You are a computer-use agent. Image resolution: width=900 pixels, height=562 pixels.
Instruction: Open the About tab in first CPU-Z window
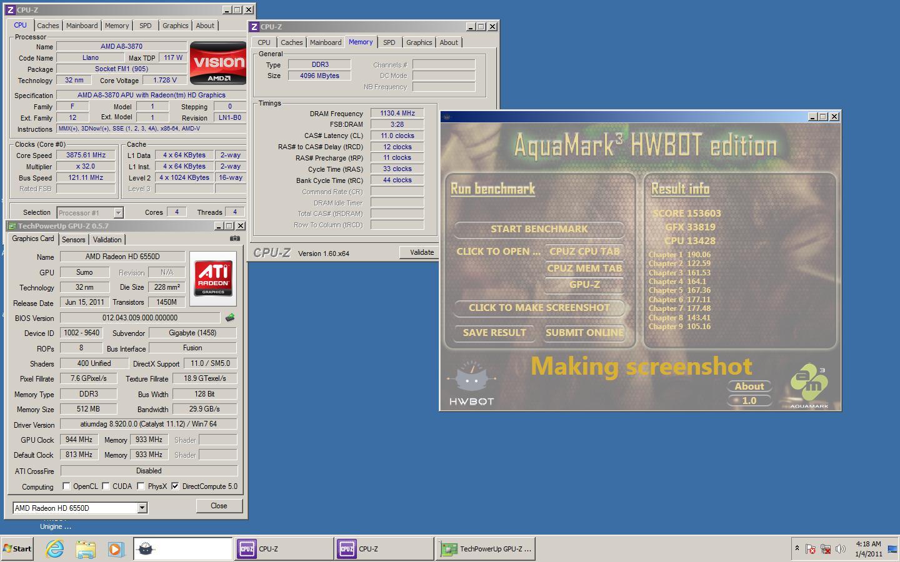click(205, 26)
